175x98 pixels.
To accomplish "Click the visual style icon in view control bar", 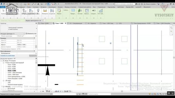I will click(x=49, y=91).
